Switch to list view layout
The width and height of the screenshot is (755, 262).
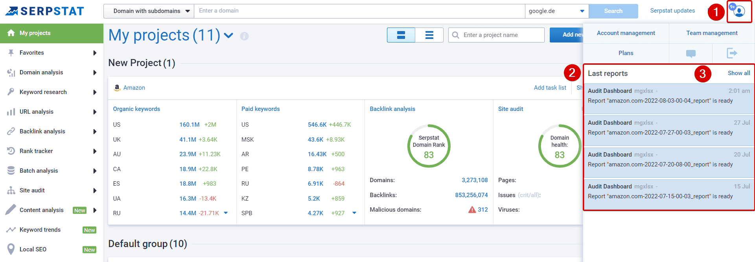click(429, 35)
